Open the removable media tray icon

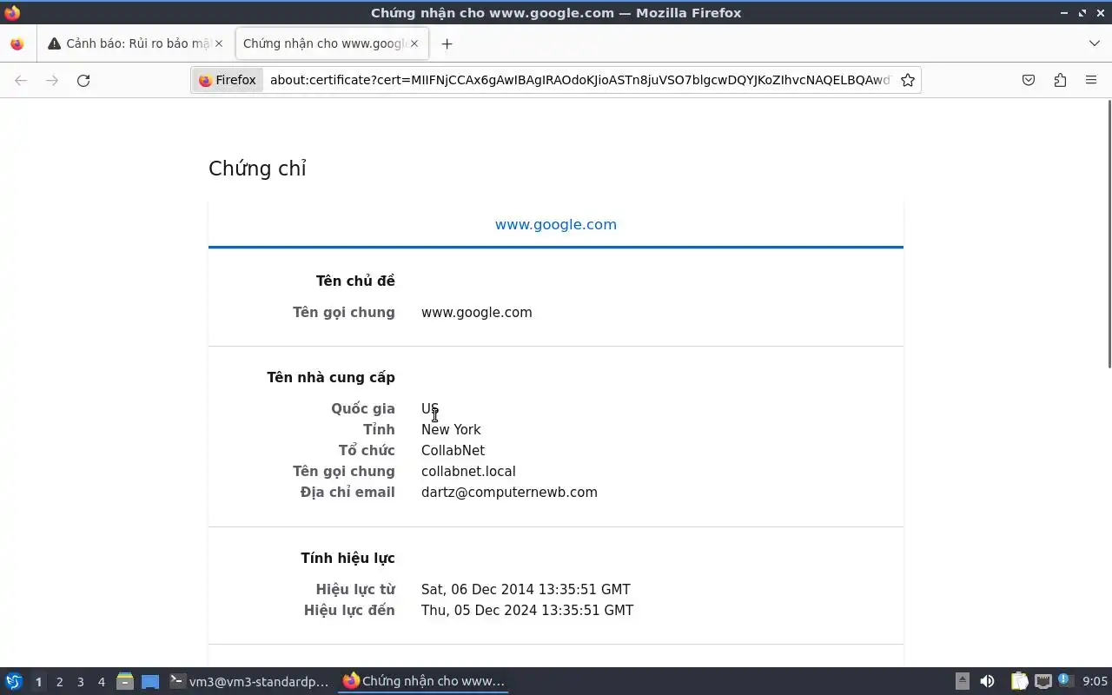963,681
